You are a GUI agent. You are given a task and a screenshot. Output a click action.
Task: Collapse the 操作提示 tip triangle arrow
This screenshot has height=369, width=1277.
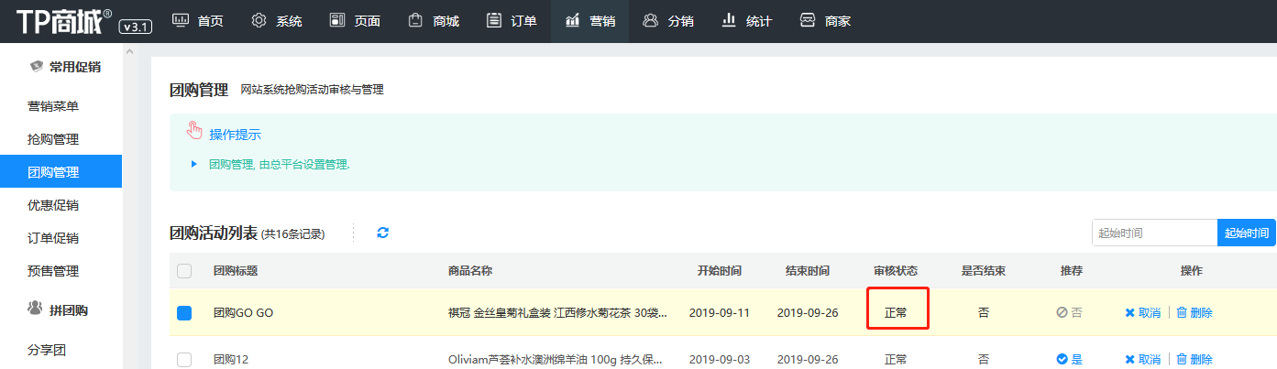(194, 164)
